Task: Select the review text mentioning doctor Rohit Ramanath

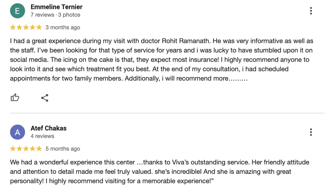Action: pyautogui.click(x=162, y=60)
